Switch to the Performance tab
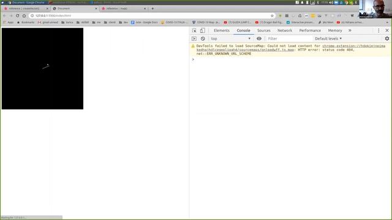 point(310,31)
